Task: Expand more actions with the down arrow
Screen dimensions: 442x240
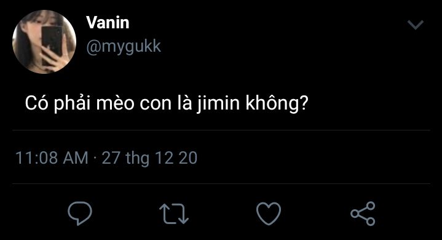Action: pyautogui.click(x=416, y=25)
